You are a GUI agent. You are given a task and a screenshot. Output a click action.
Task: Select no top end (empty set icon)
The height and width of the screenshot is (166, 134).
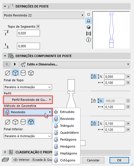click(7, 73)
